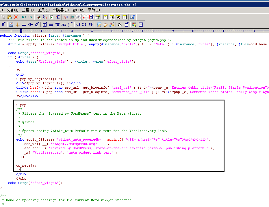Insert a DIV tag (DI)
This screenshot has width=269, height=207.
[x=84, y=25]
